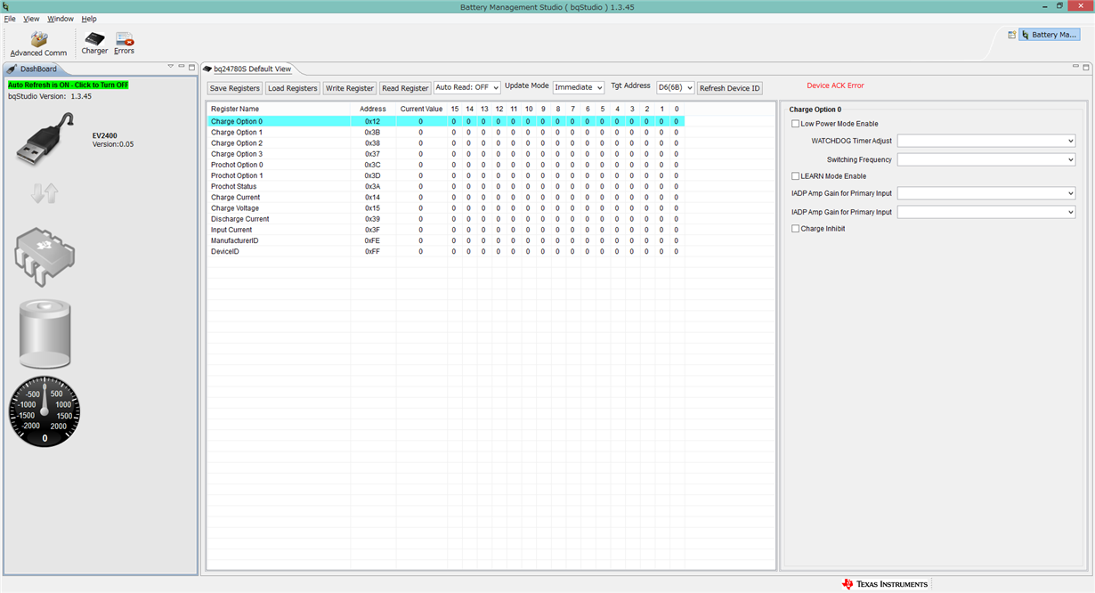
Task: Minimize the DashBoard panel
Action: point(182,67)
